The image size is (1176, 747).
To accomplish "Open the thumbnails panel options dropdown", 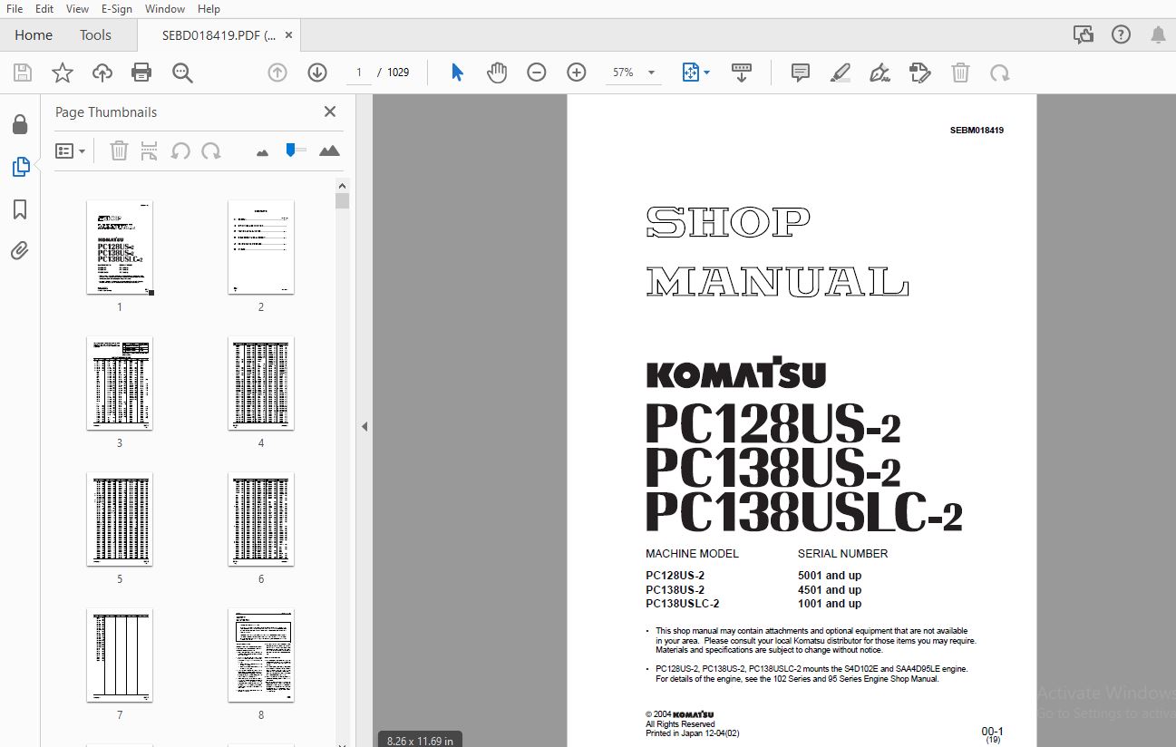I will (71, 150).
